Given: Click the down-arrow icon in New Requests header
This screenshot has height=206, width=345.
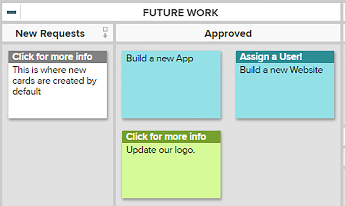Looking at the screenshot, I should (105, 33).
